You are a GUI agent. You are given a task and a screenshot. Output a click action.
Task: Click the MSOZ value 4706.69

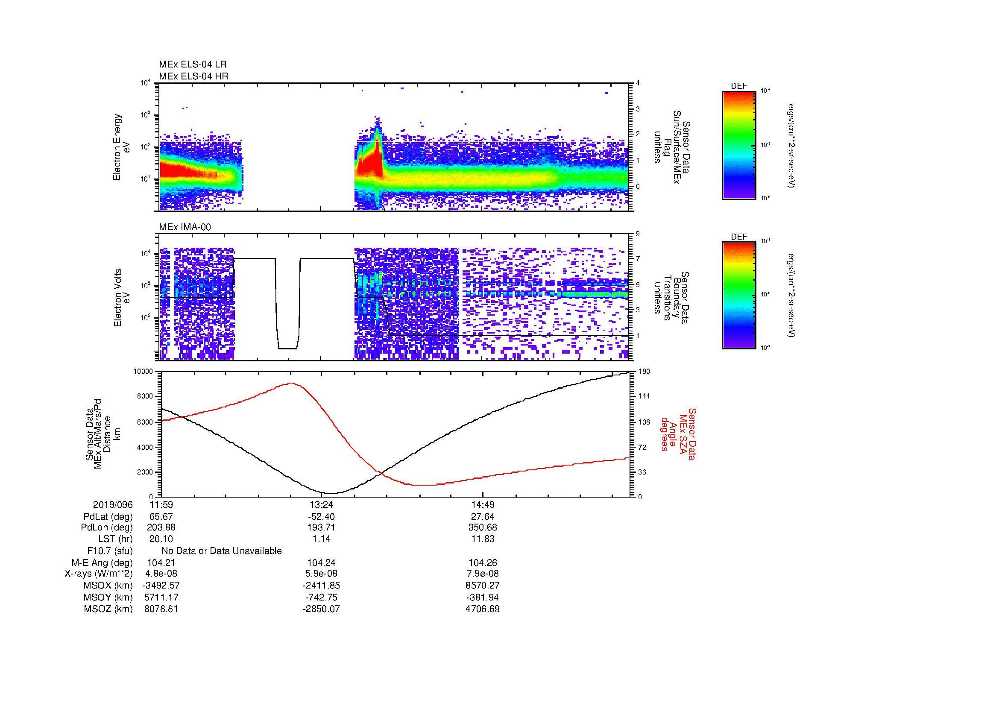click(x=483, y=609)
